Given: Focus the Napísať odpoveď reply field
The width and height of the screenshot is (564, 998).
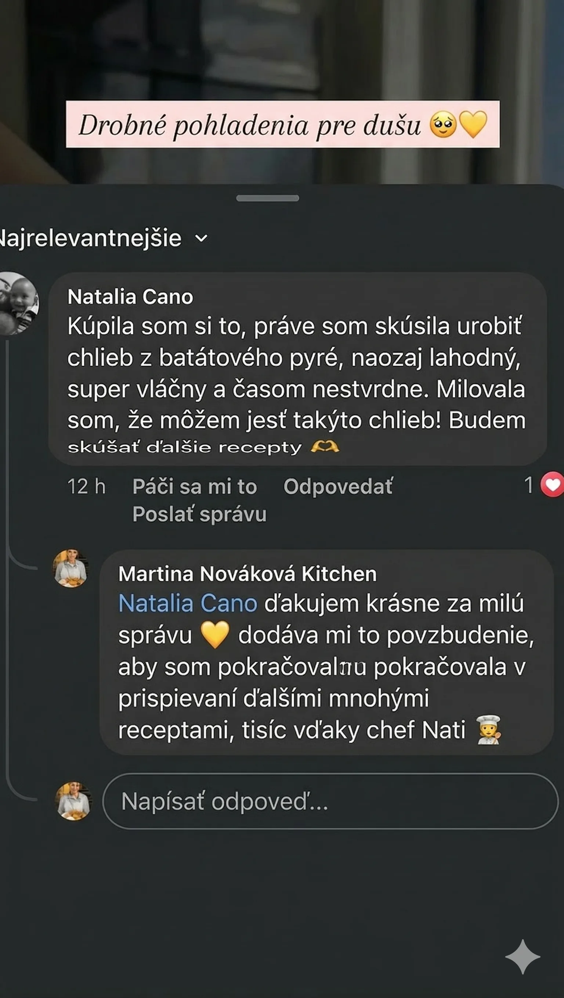Looking at the screenshot, I should point(330,801).
